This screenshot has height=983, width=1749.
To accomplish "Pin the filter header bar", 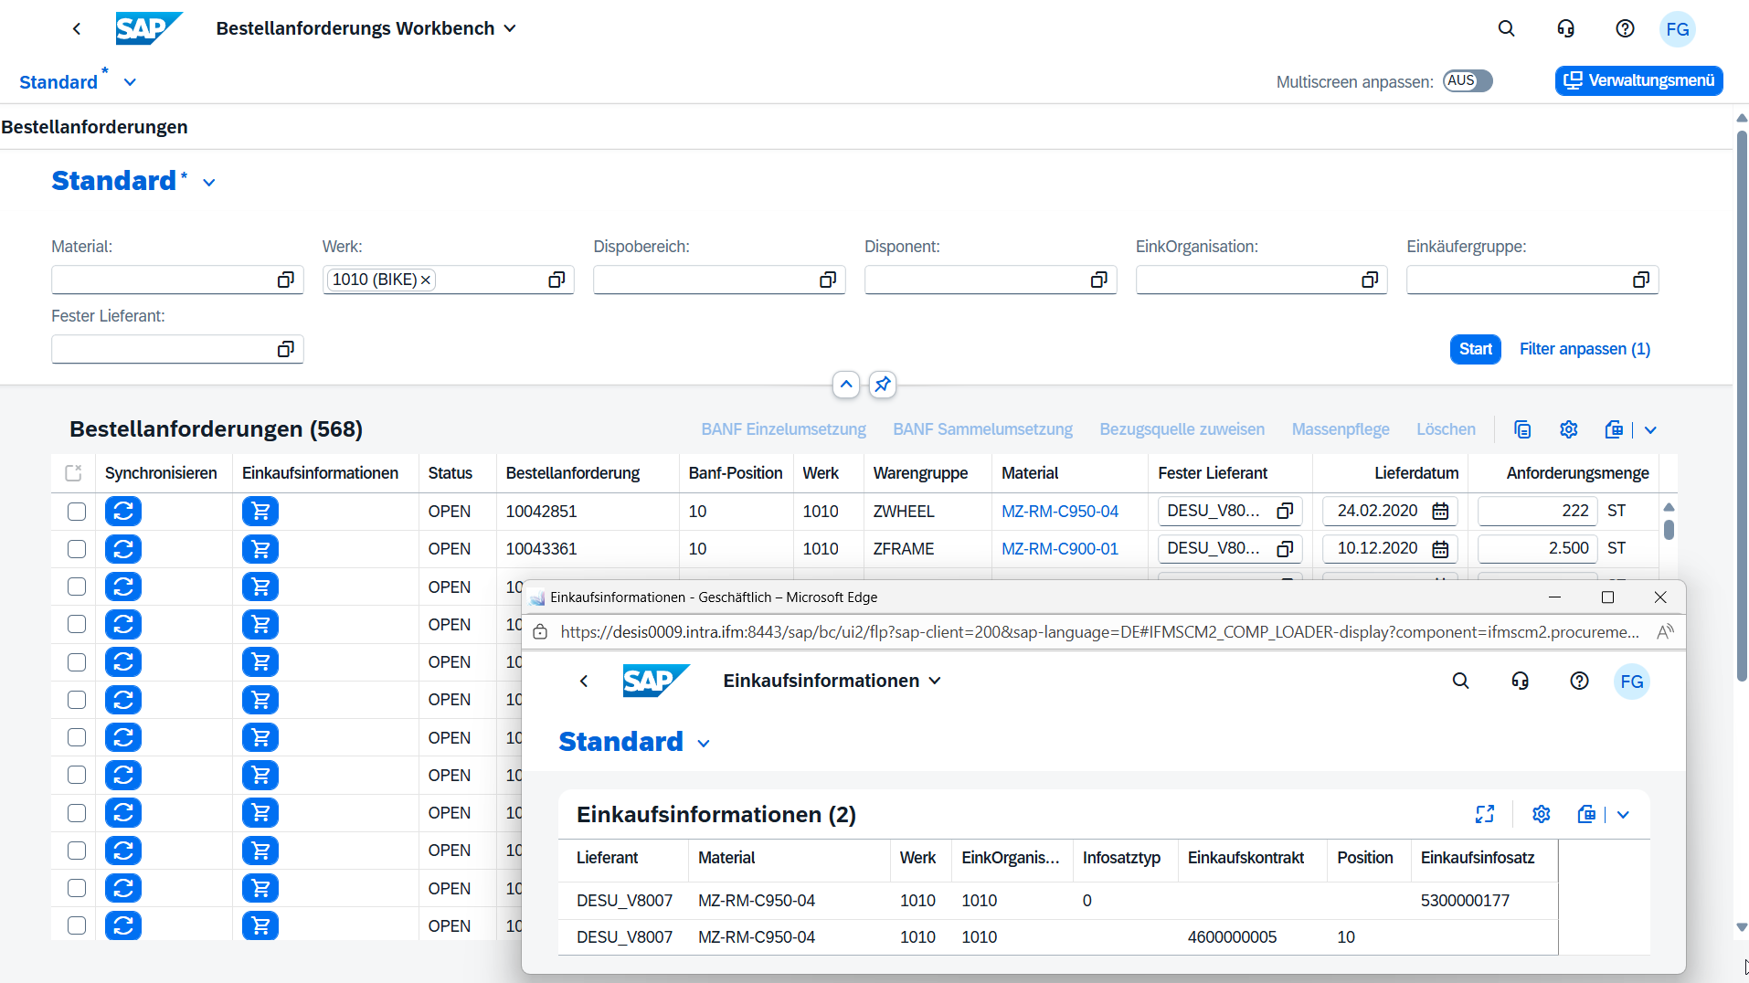I will [x=882, y=385].
